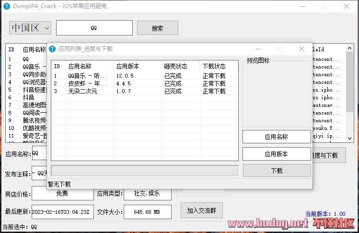Click the download progress bar
Image resolution: width=359 pixels, height=233 pixels.
[x=144, y=171]
